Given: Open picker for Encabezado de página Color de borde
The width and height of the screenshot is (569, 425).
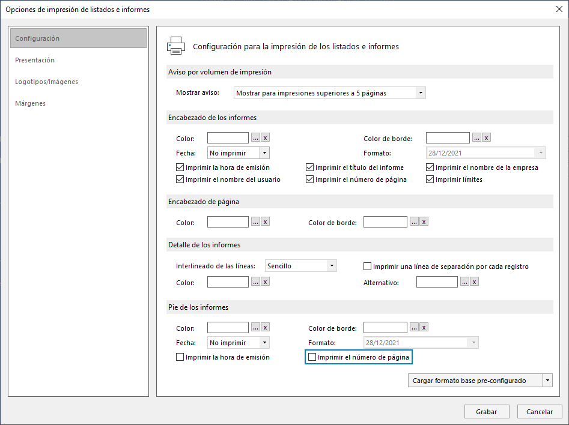Looking at the screenshot, I should coord(414,222).
